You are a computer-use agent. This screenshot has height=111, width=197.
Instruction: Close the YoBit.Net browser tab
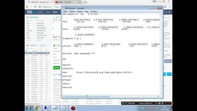coord(52,2)
